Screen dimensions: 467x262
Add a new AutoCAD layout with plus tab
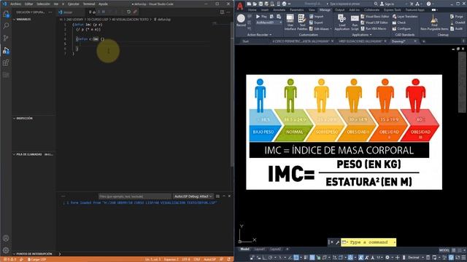(x=287, y=249)
